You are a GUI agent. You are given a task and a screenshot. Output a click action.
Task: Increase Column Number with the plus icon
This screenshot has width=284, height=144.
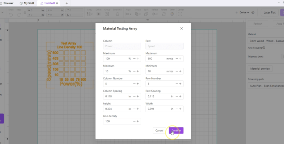pyautogui.click(x=138, y=84)
